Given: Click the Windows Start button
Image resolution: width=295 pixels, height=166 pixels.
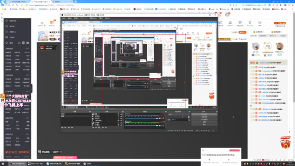Looking at the screenshot, I should pyautogui.click(x=3, y=164).
